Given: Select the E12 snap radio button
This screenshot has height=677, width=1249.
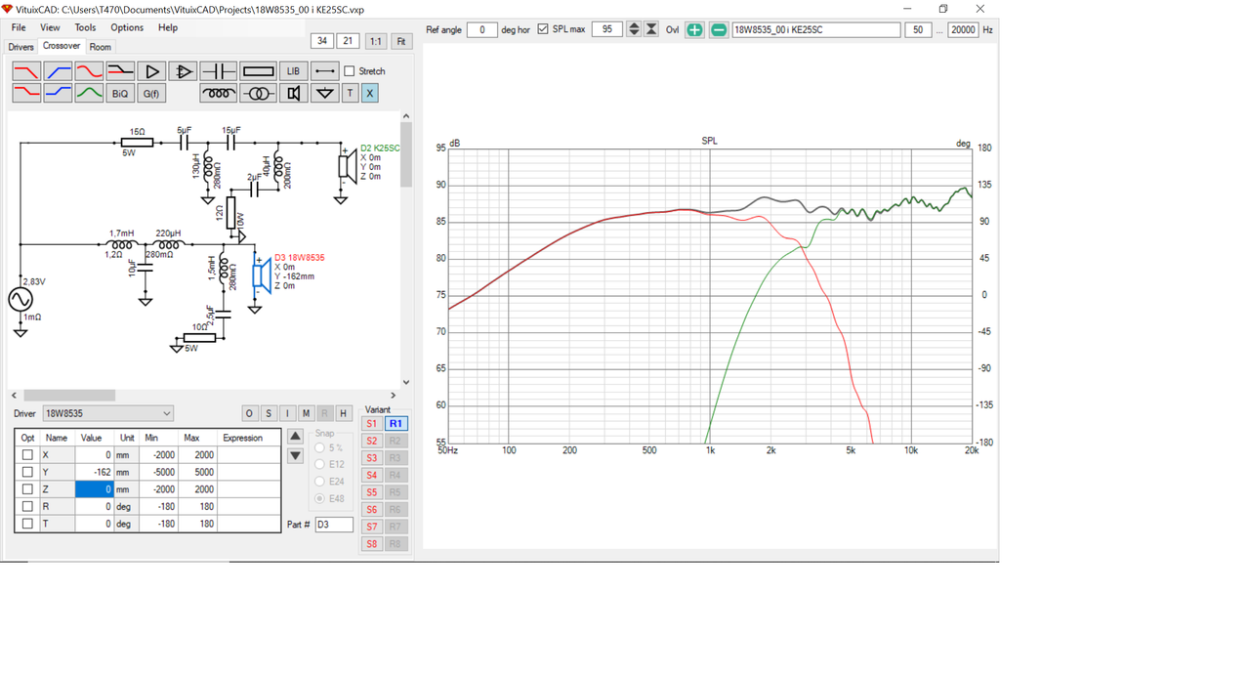Looking at the screenshot, I should click(319, 464).
